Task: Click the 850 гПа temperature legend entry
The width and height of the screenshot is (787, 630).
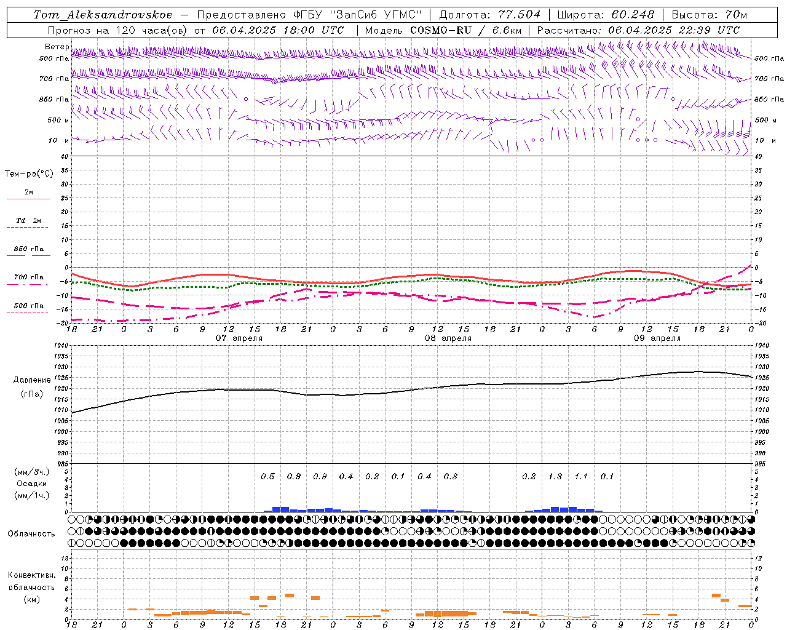Action: pyautogui.click(x=29, y=249)
